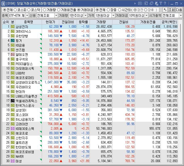
Task: Click the market badge icon for 삼성전자
Action: [13, 27]
